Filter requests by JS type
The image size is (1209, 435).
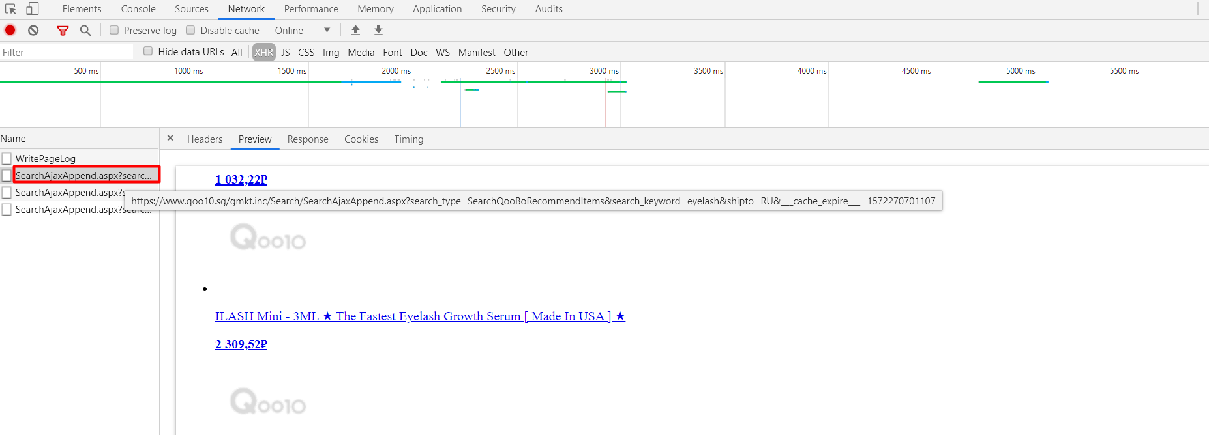(x=286, y=52)
